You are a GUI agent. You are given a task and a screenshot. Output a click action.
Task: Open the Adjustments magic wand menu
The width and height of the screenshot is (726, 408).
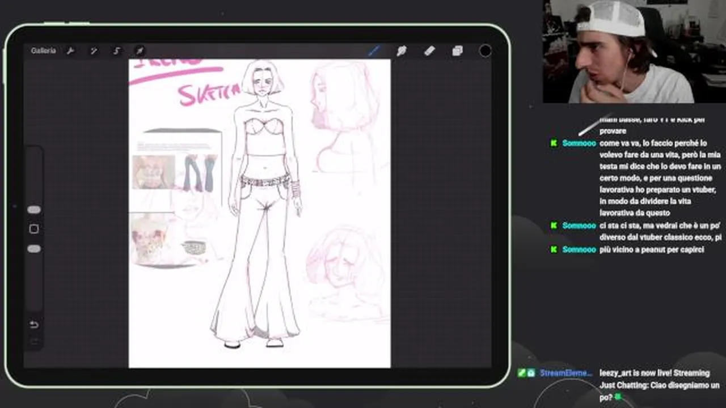[x=94, y=51]
